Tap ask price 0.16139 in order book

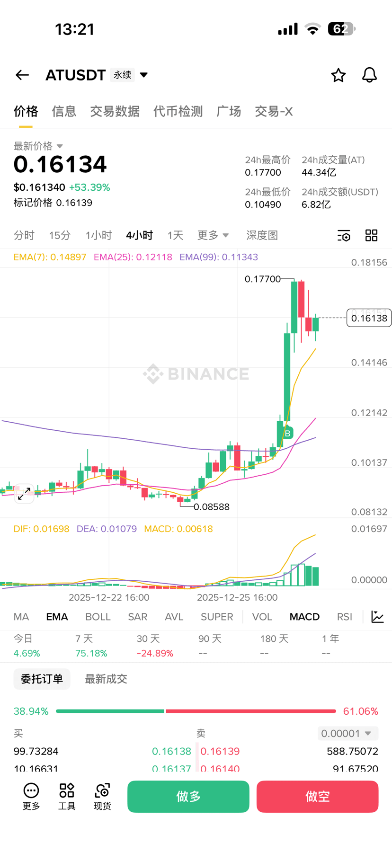point(220,751)
